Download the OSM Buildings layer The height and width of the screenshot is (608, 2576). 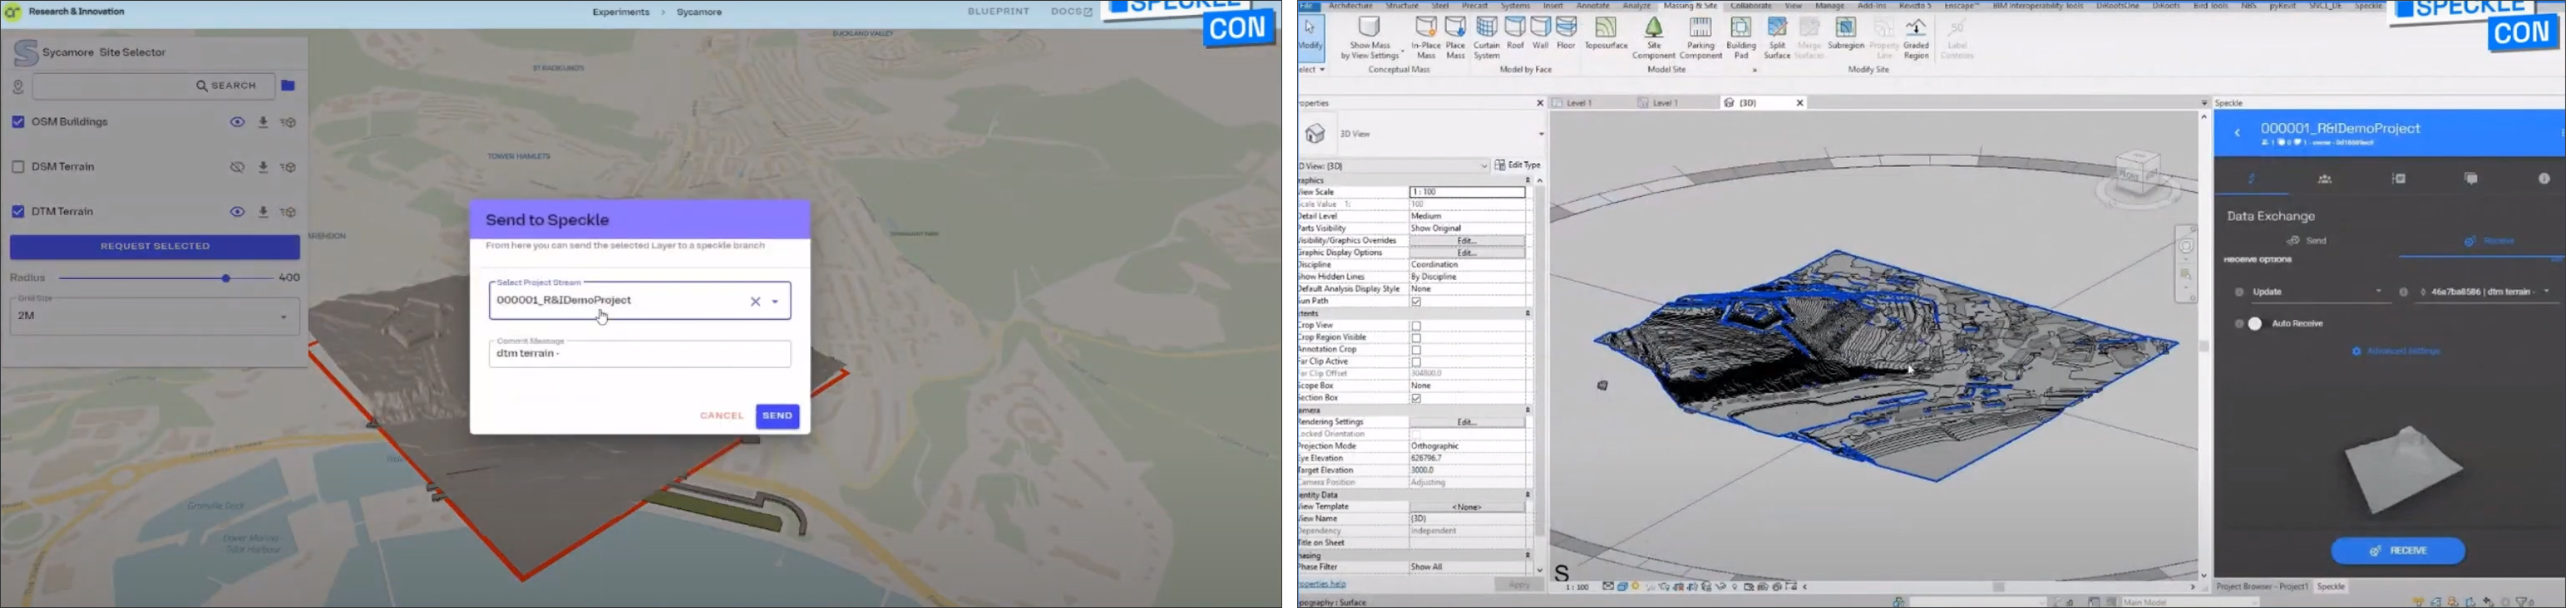point(263,123)
